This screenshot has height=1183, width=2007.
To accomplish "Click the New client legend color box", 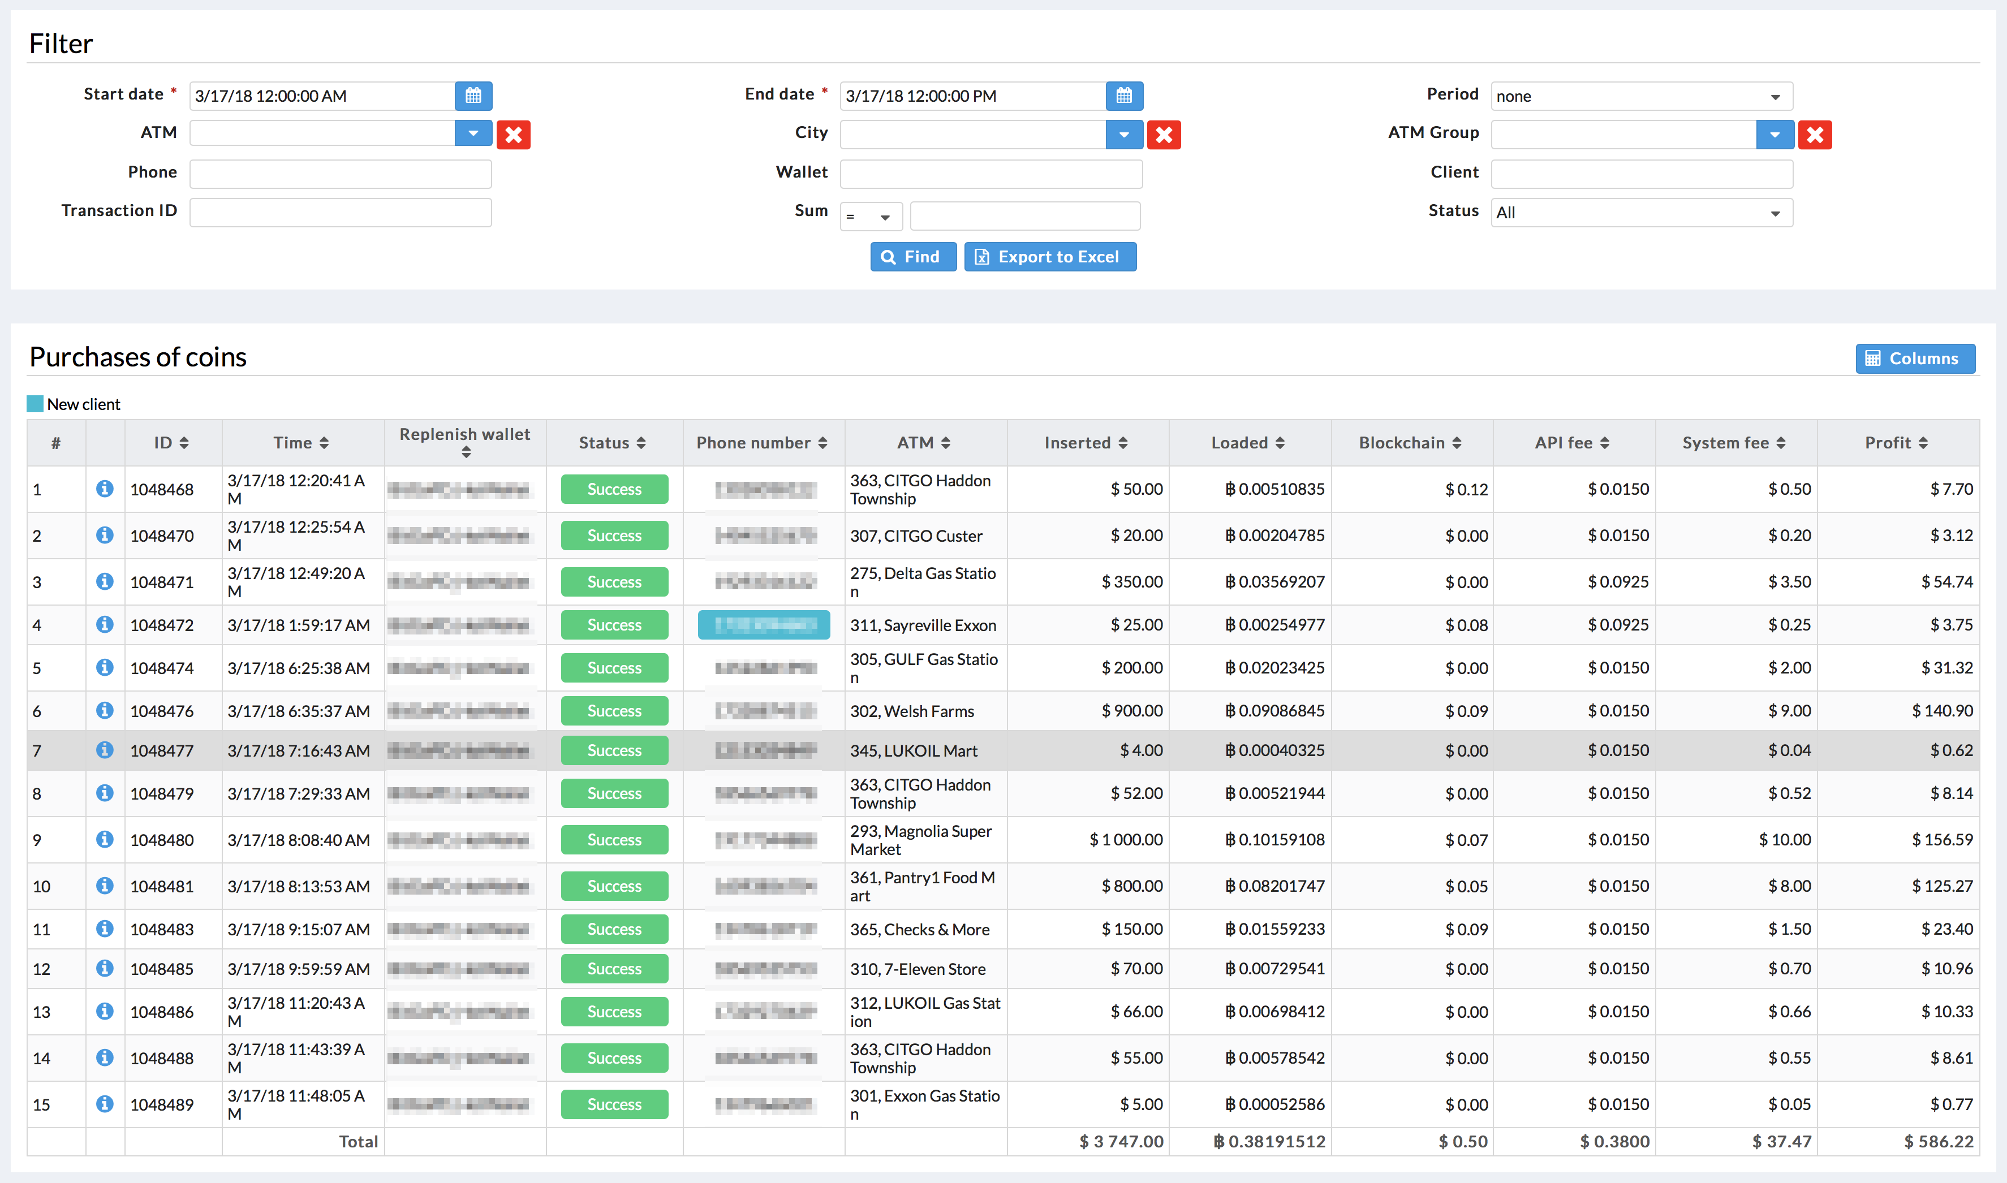I will (x=35, y=404).
